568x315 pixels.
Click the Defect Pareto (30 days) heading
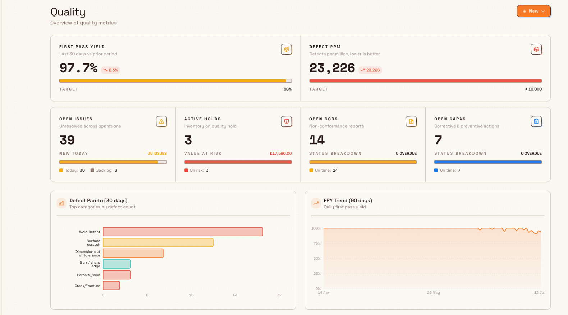coord(99,200)
